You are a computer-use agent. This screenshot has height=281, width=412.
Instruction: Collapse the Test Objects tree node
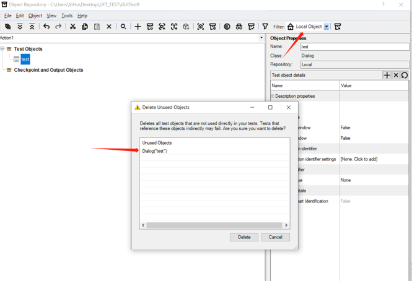[2, 49]
